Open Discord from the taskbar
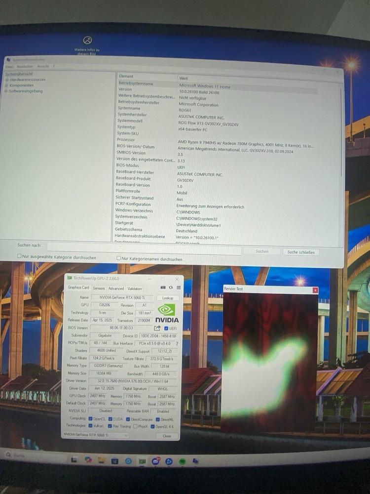 click(156, 461)
